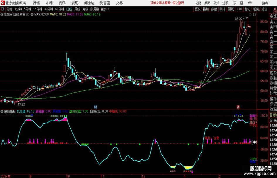This screenshot has width=277, height=178.
Task: Click the 87.22 high price label
Action: point(239,19)
